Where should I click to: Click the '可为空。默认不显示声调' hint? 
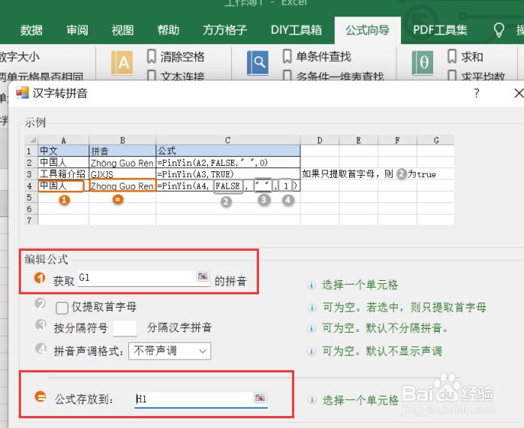(x=382, y=351)
